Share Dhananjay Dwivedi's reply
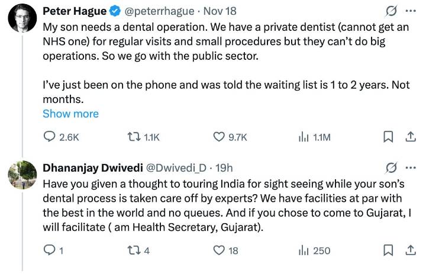Screen dimensions: 426x274 [x=409, y=250]
